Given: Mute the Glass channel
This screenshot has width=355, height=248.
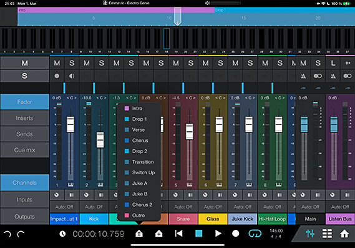Looking at the screenshot, I should click(205, 63).
